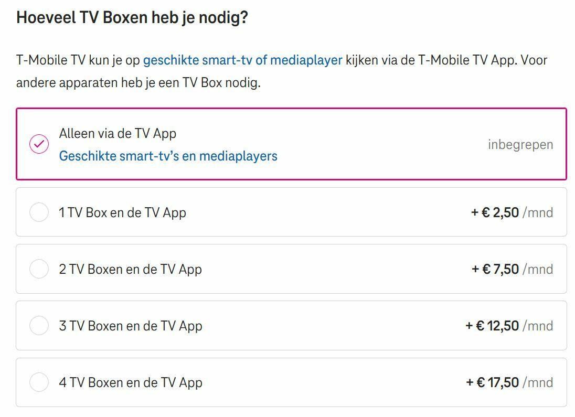Click the '+ € 2,50 /mnd' price

click(512, 212)
